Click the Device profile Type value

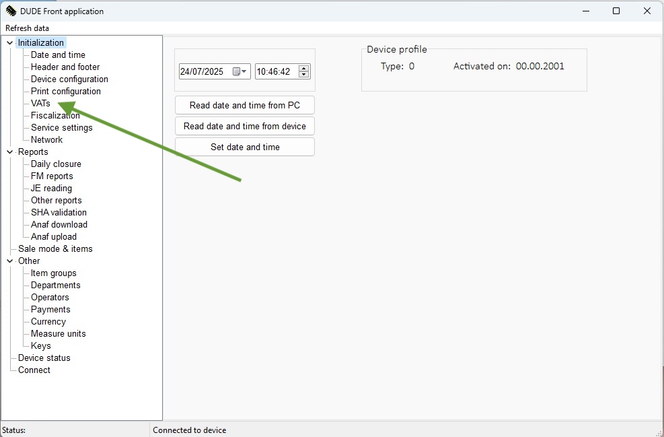click(411, 66)
